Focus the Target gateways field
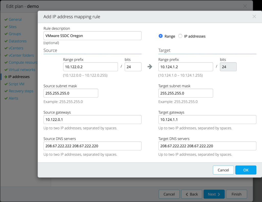 point(207,119)
